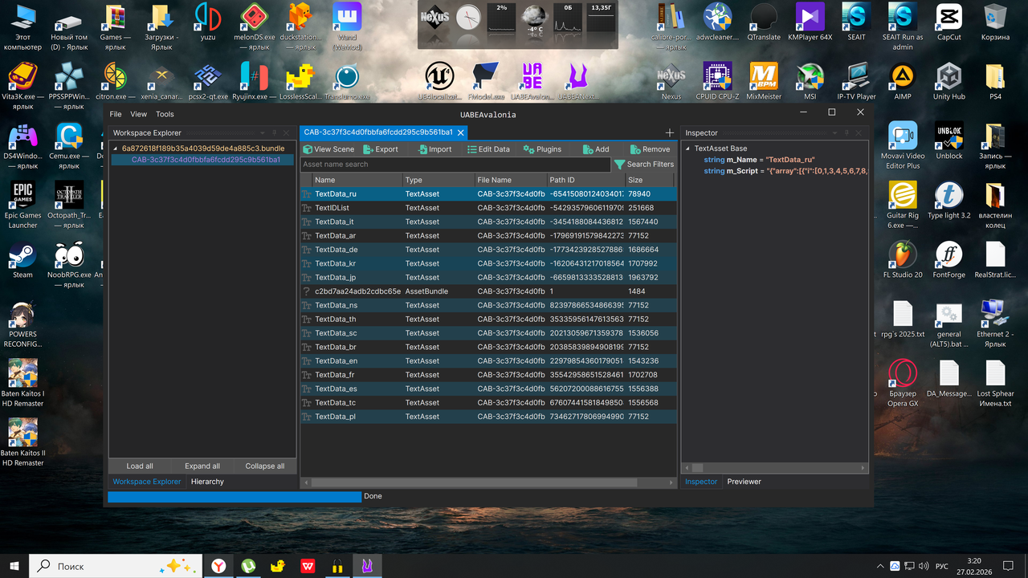Select the TextData_kr asset row

488,263
